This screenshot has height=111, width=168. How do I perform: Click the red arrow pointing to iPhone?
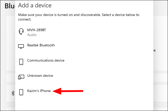68,91
